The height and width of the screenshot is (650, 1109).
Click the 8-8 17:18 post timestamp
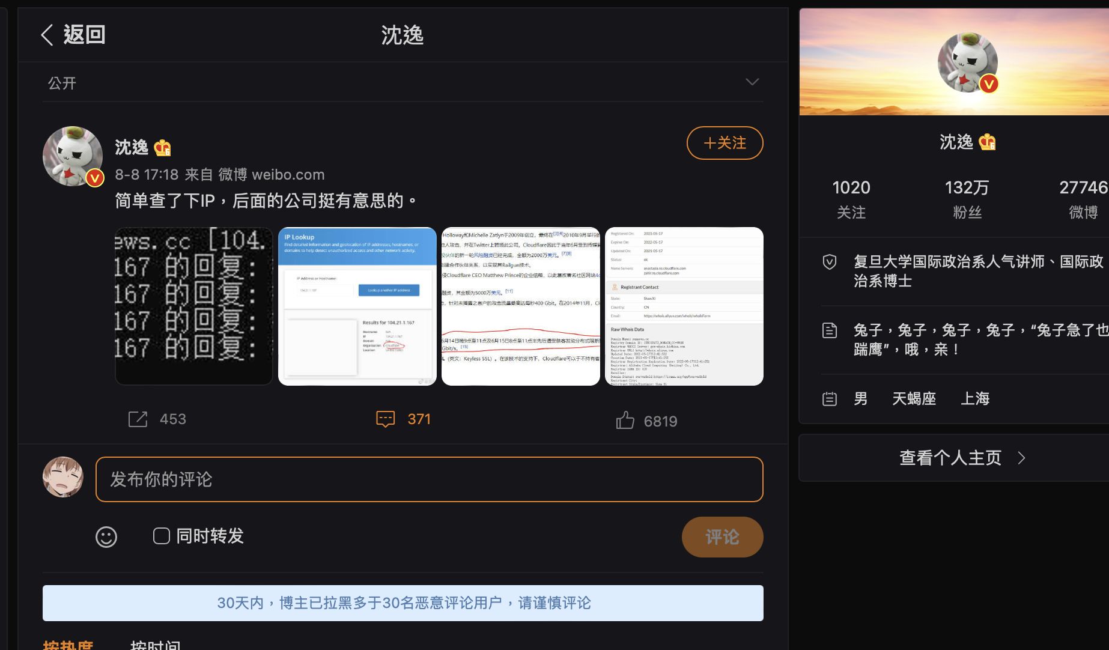(147, 175)
